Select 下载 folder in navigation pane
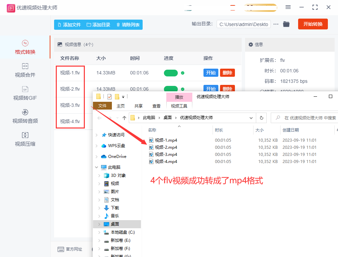The image size is (338, 257). click(x=115, y=208)
